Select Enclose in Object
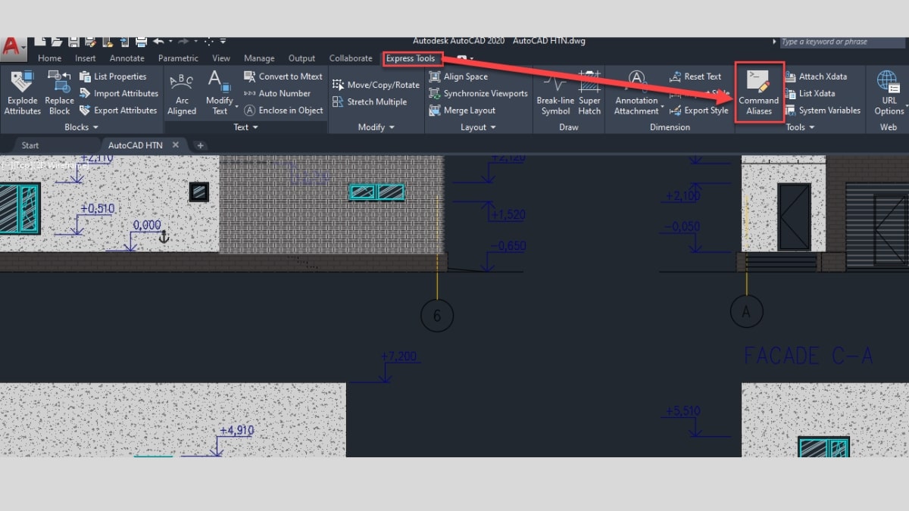This screenshot has height=511, width=909. (283, 111)
